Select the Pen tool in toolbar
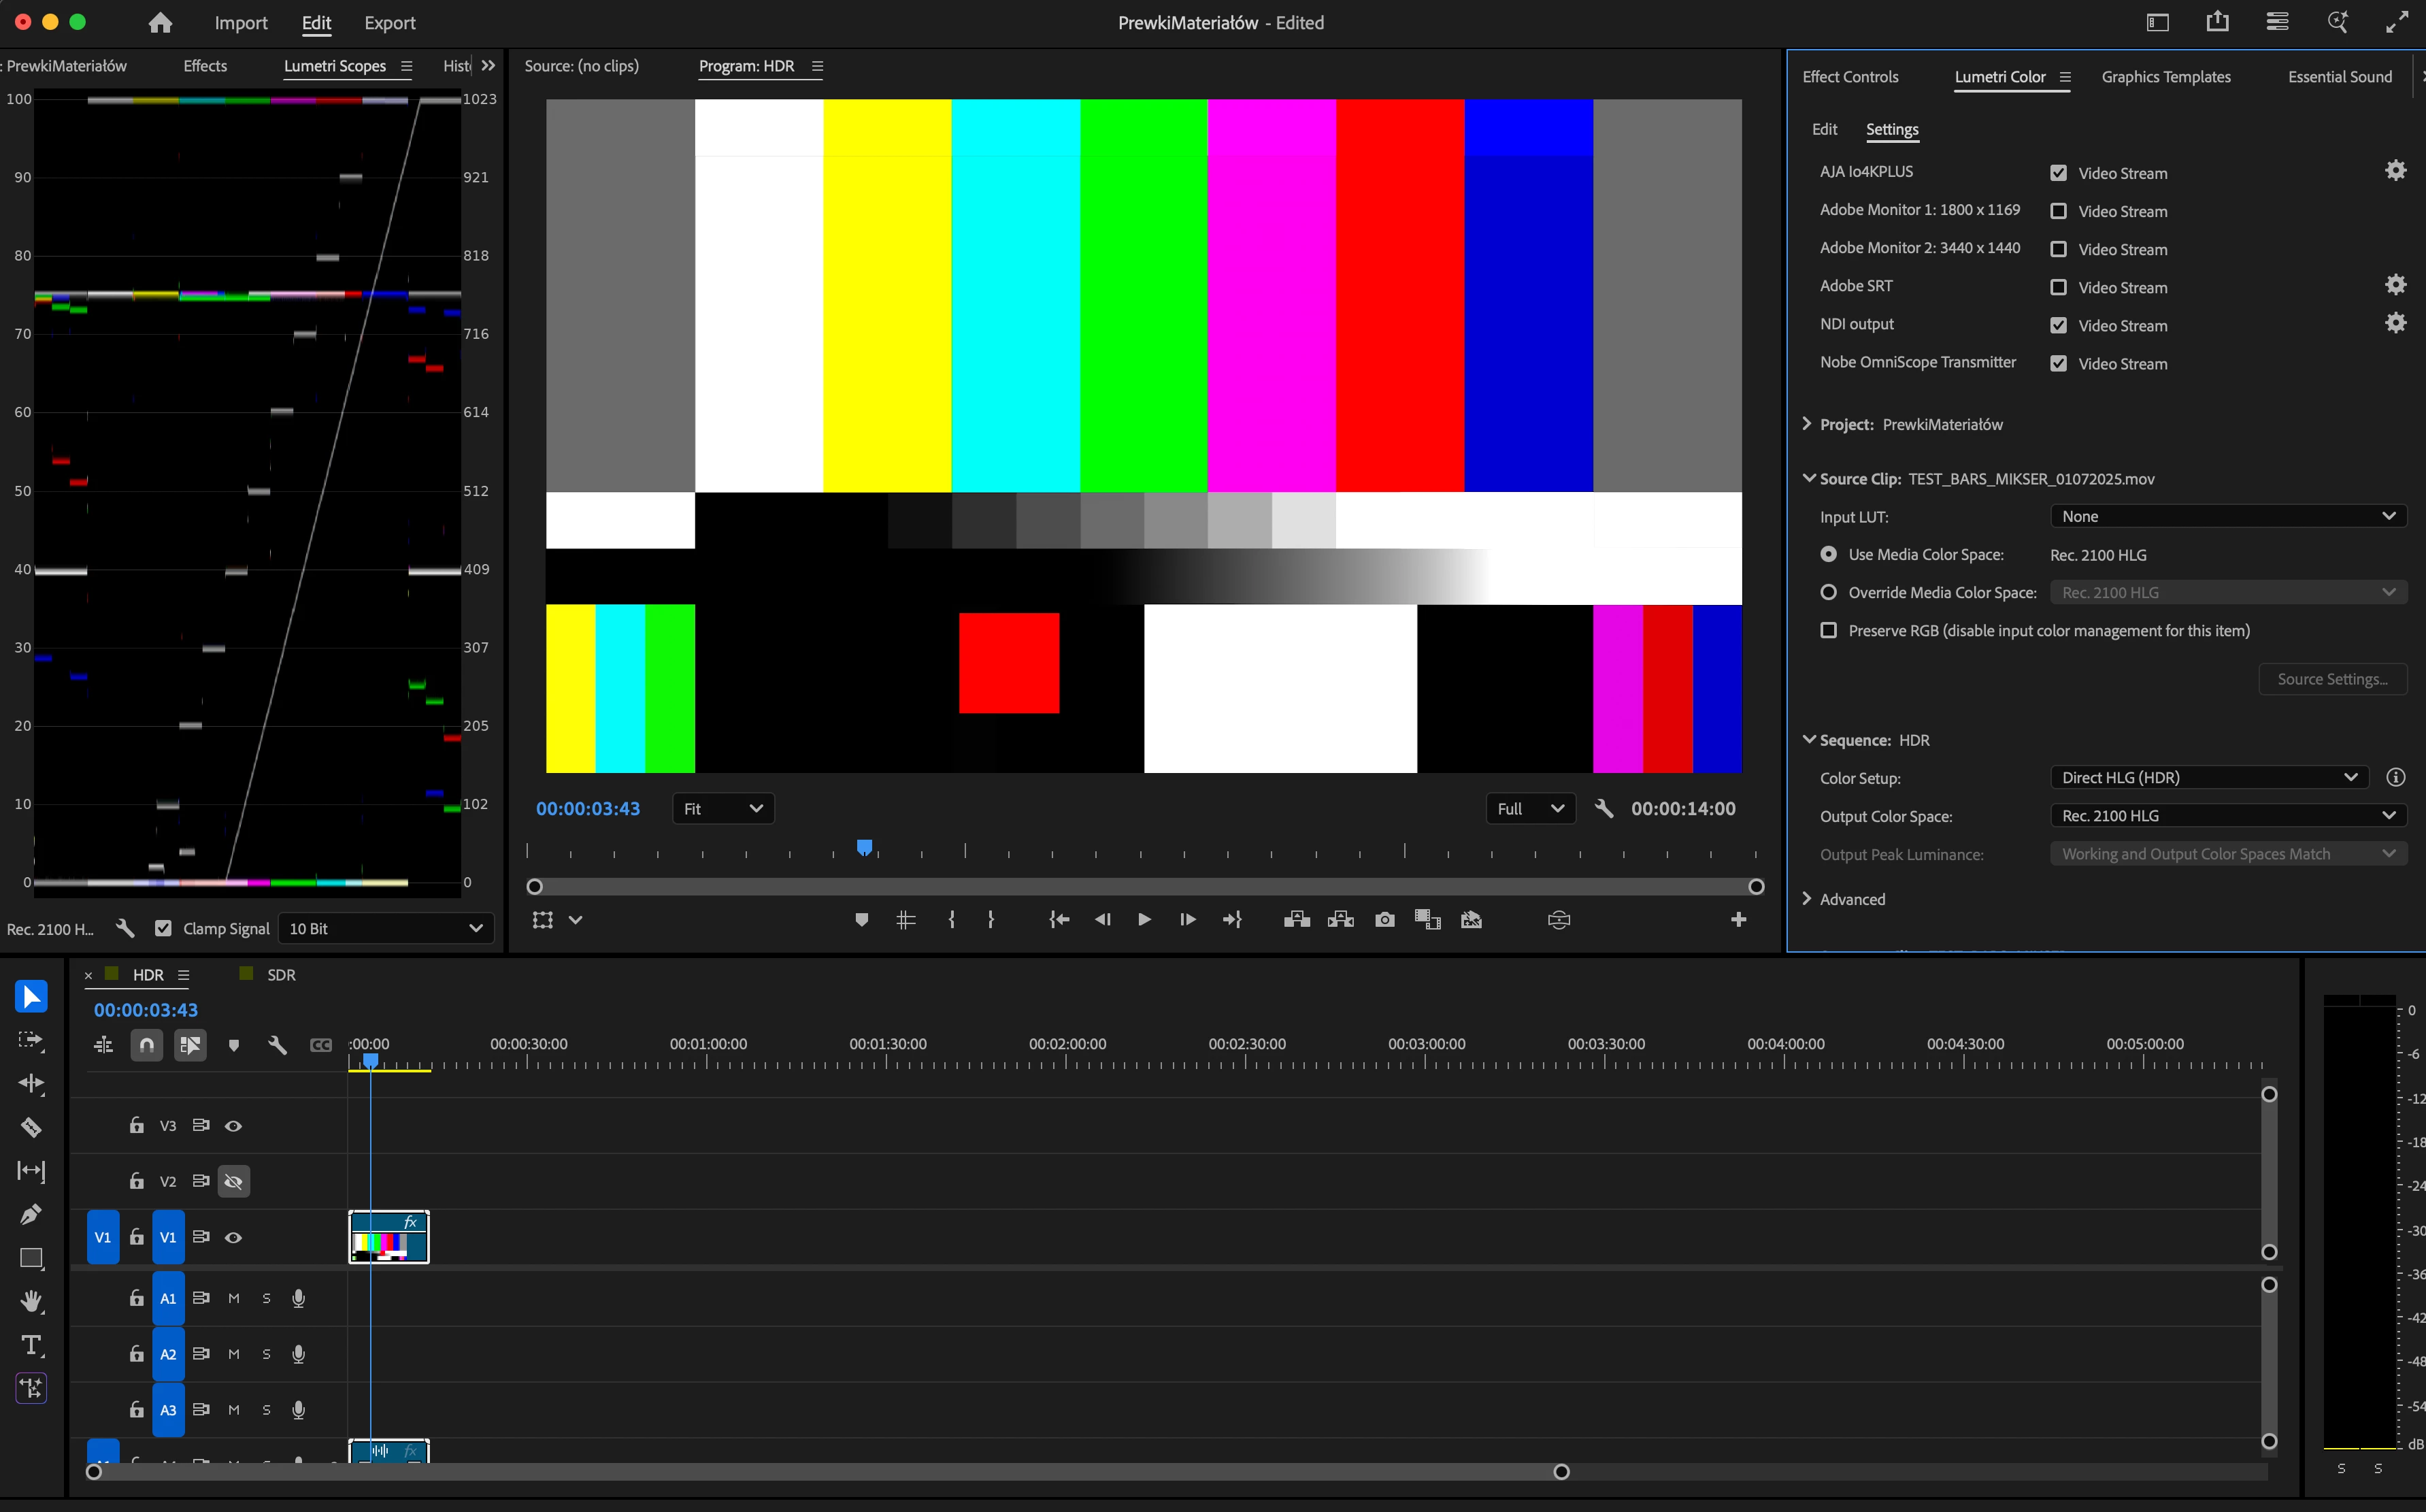The height and width of the screenshot is (1512, 2426). pyautogui.click(x=31, y=1214)
